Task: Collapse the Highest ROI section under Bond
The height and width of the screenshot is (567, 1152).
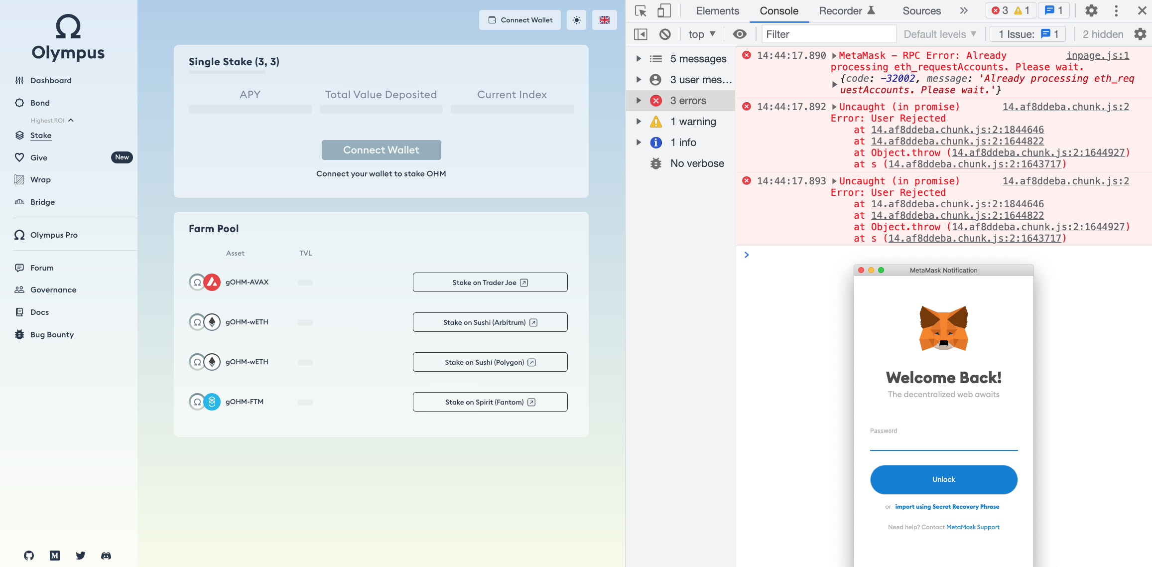Action: point(70,120)
